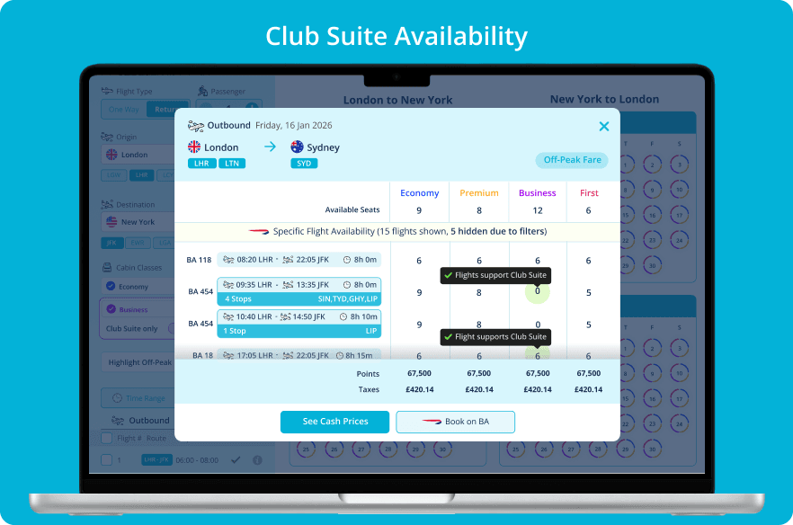Click the LHR chip under London in dialog

201,164
